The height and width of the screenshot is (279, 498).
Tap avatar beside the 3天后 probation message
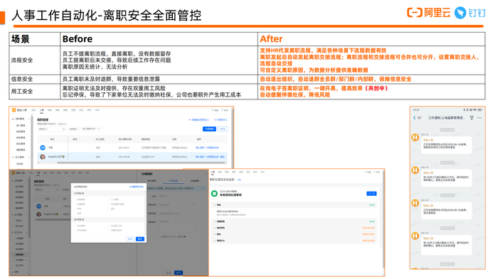click(415, 203)
